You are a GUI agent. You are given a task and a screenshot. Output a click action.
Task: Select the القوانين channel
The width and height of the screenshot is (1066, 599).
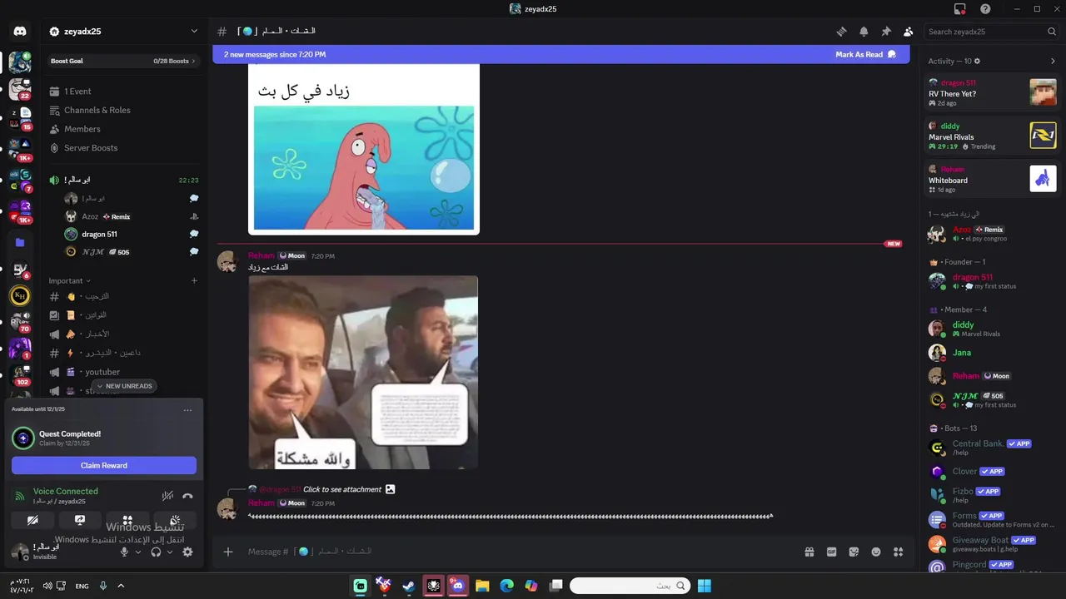click(x=123, y=315)
